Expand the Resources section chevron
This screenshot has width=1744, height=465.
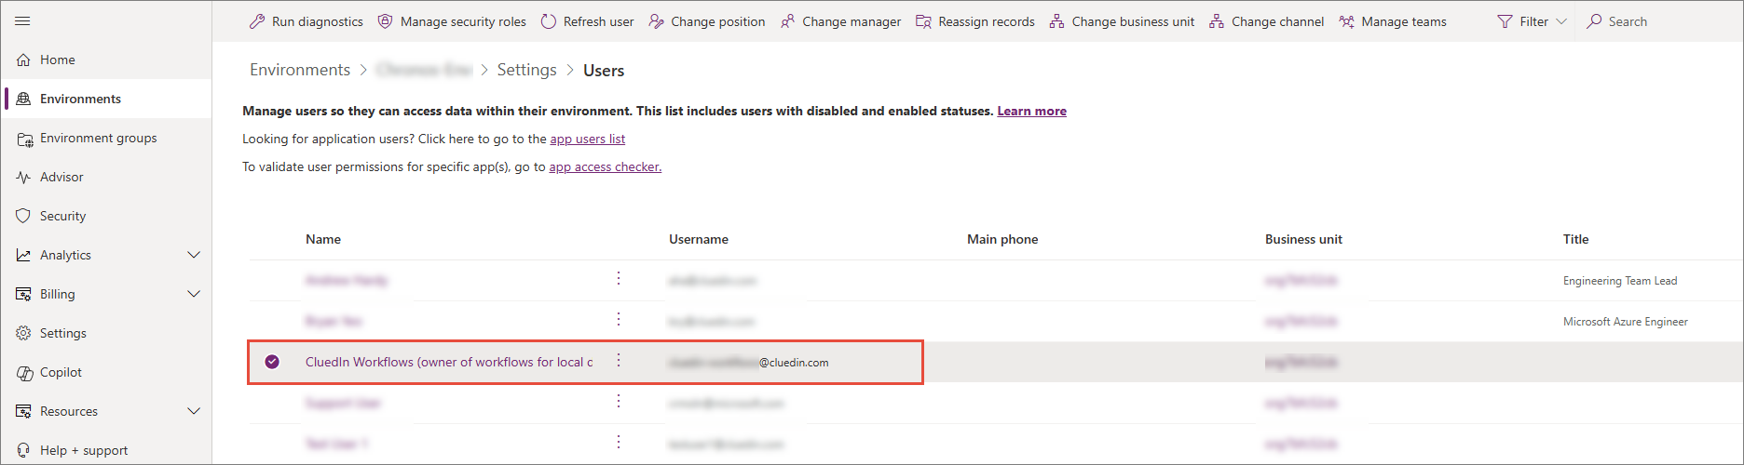click(194, 411)
